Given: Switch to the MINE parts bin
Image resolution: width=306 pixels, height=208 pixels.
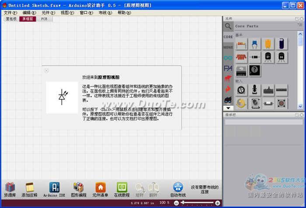Looking at the screenshot, I should pyautogui.click(x=228, y=47).
